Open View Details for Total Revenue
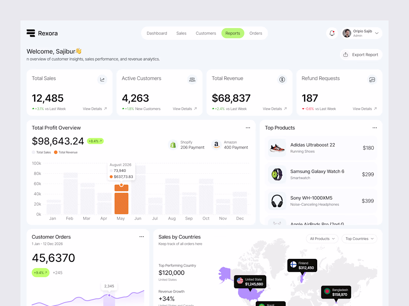The image size is (409, 306). [x=275, y=109]
